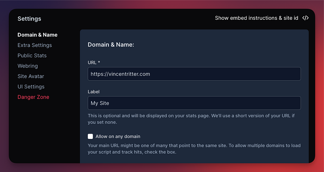Image resolution: width=324 pixels, height=172 pixels.
Task: Open the Webring settings
Action: pyautogui.click(x=28, y=66)
